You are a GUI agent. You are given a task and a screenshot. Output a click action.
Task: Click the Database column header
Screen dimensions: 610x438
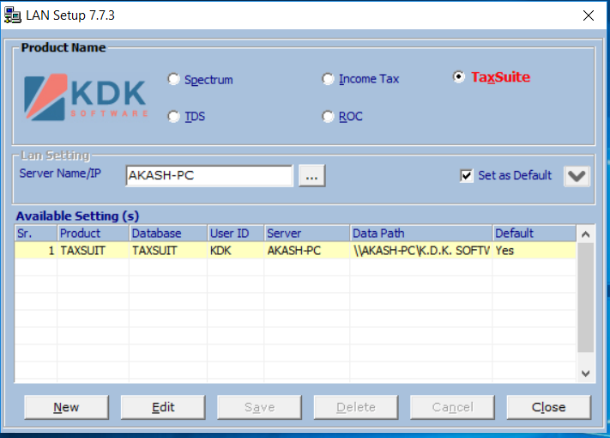click(168, 234)
